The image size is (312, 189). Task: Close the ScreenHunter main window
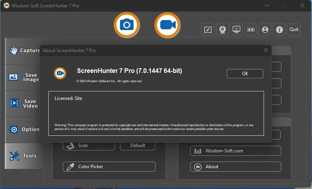(302, 5)
